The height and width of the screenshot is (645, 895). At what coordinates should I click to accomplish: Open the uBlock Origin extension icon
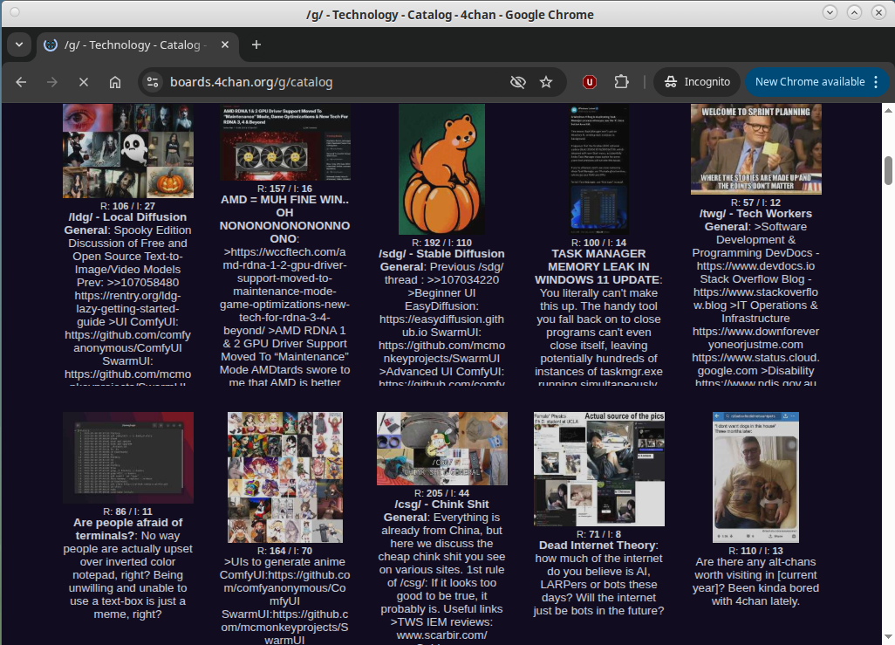[x=590, y=82]
